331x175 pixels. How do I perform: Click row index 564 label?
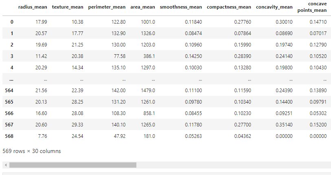coord(8,93)
